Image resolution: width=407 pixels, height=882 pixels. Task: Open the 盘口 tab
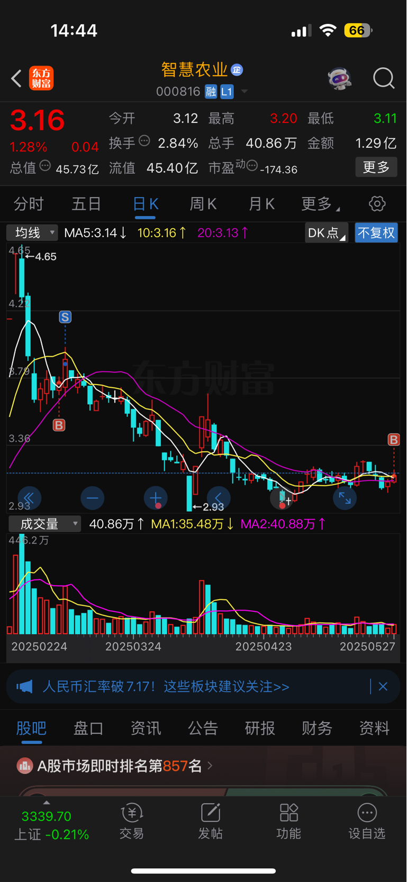tap(88, 728)
